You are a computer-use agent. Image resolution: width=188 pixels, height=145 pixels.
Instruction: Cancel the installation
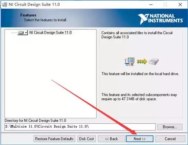(x=170, y=139)
